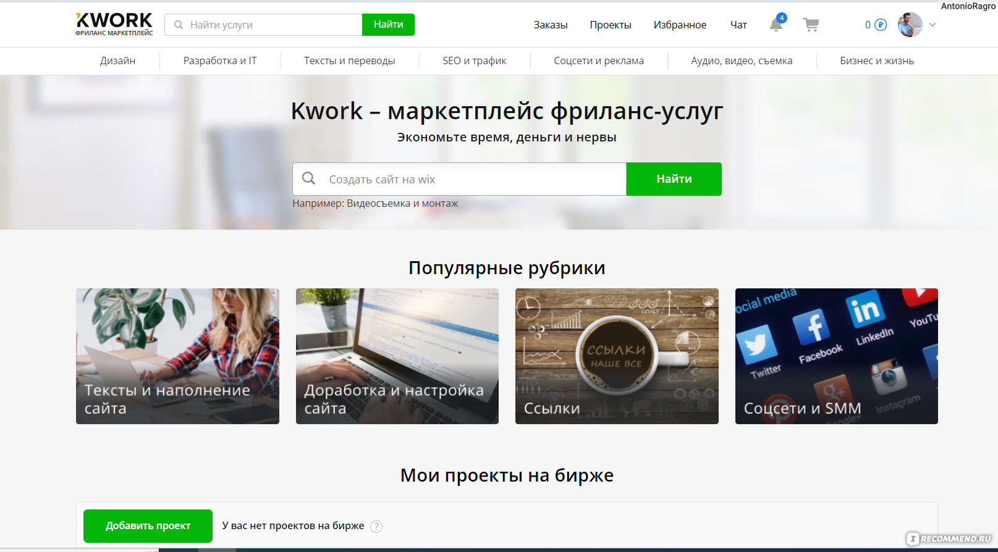Image resolution: width=998 pixels, height=552 pixels.
Task: Click example link 'Видеосъемка и монтаж'
Action: [402, 203]
